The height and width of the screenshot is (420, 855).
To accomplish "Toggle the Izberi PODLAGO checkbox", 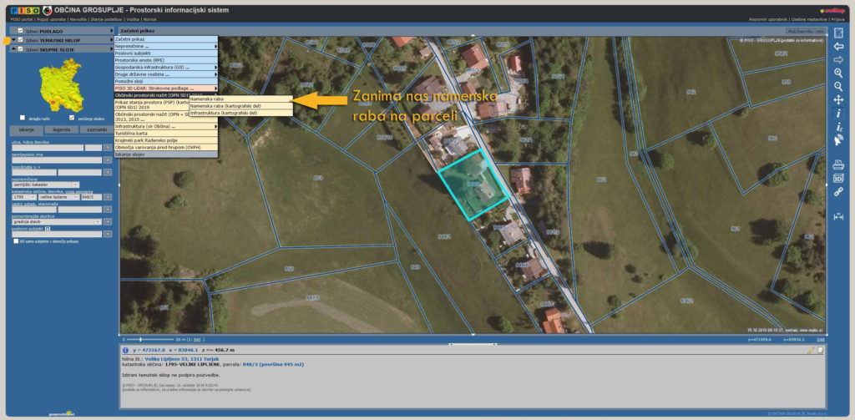I will (x=20, y=31).
